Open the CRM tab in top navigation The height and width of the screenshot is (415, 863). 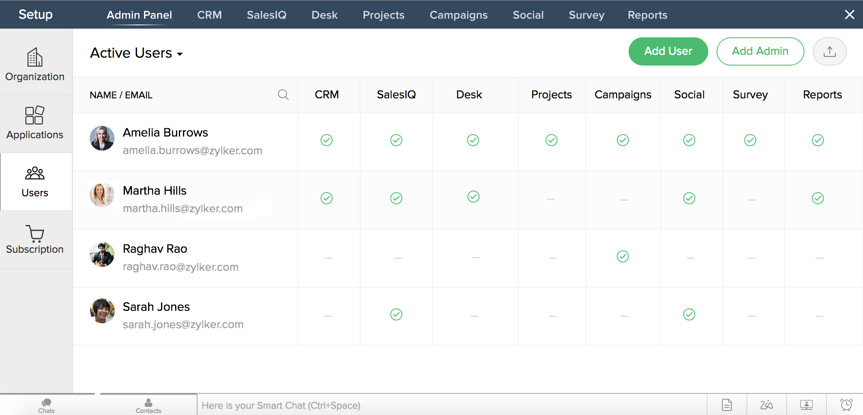[209, 15]
